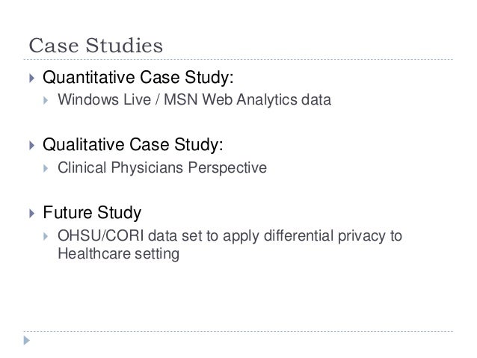Click the Quantitative Case Study heading
This screenshot has height=358, width=477.
pyautogui.click(x=143, y=76)
